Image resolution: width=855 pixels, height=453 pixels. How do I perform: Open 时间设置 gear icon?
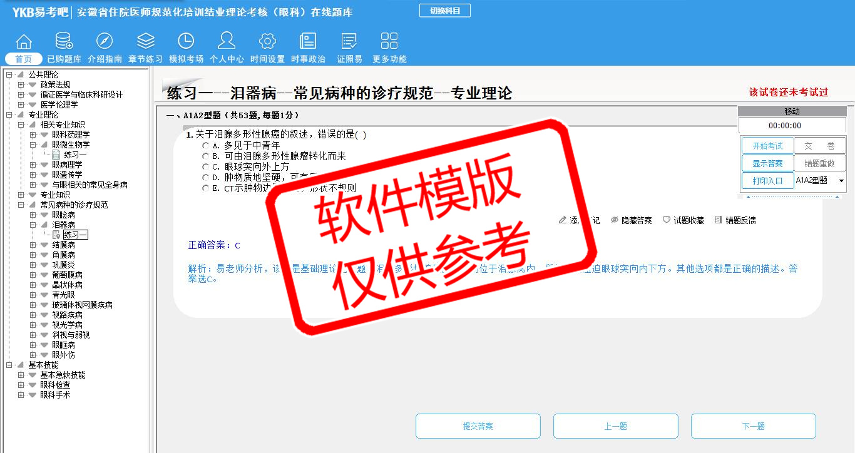(267, 41)
